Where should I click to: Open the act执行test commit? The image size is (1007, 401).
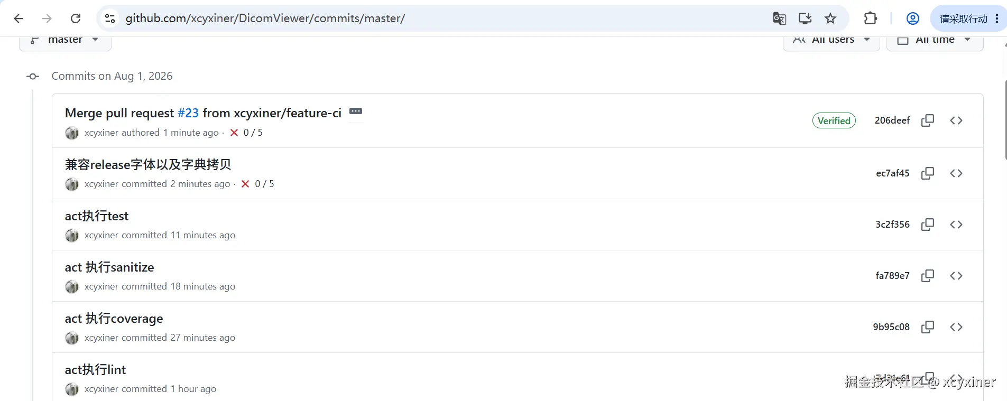(97, 216)
